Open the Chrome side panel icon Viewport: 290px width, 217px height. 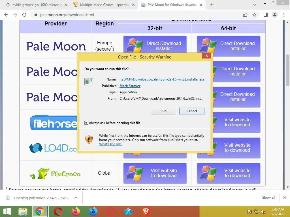point(266,15)
